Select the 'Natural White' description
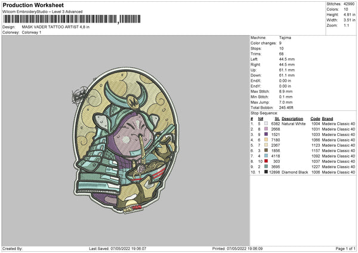Screen dimensions: 358x253 (x=294, y=124)
